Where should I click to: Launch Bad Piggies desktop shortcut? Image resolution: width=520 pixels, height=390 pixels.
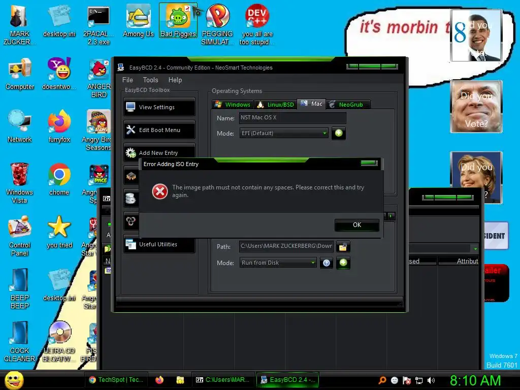pos(178,21)
